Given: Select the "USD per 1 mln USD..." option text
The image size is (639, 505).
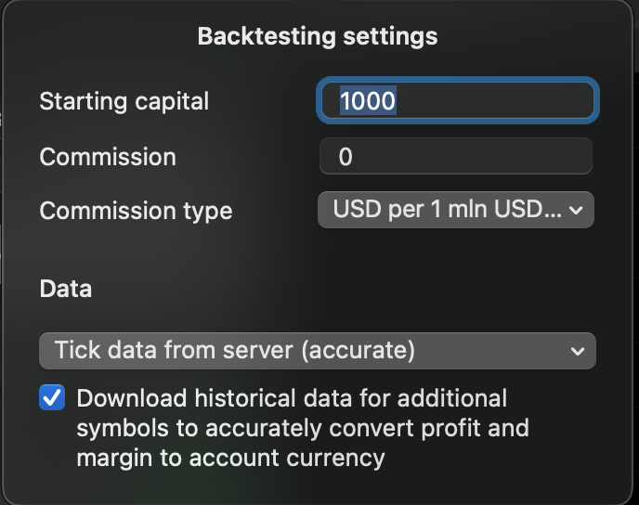Looking at the screenshot, I should pyautogui.click(x=448, y=210).
